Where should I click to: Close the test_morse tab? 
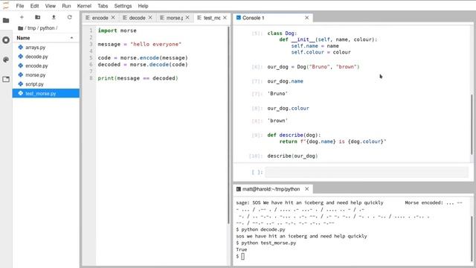tap(225, 18)
